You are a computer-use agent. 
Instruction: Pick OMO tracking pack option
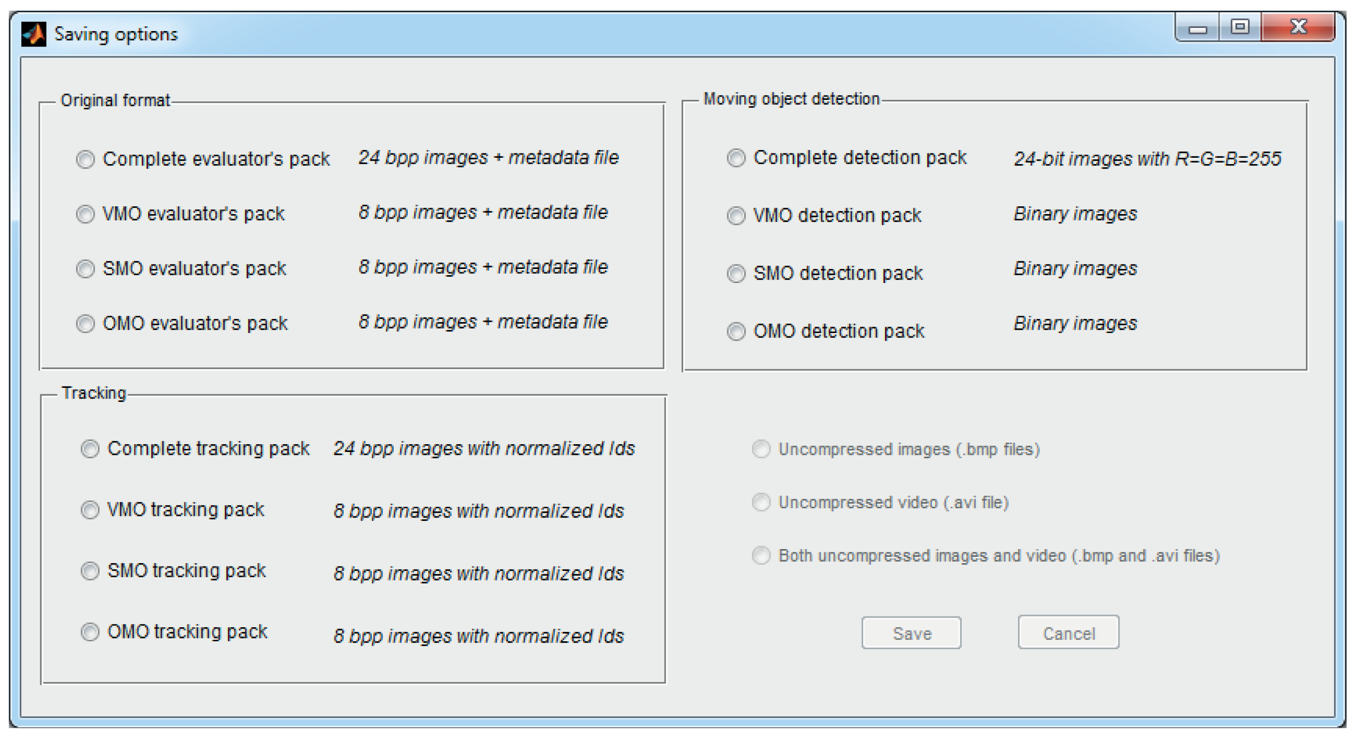[x=90, y=632]
